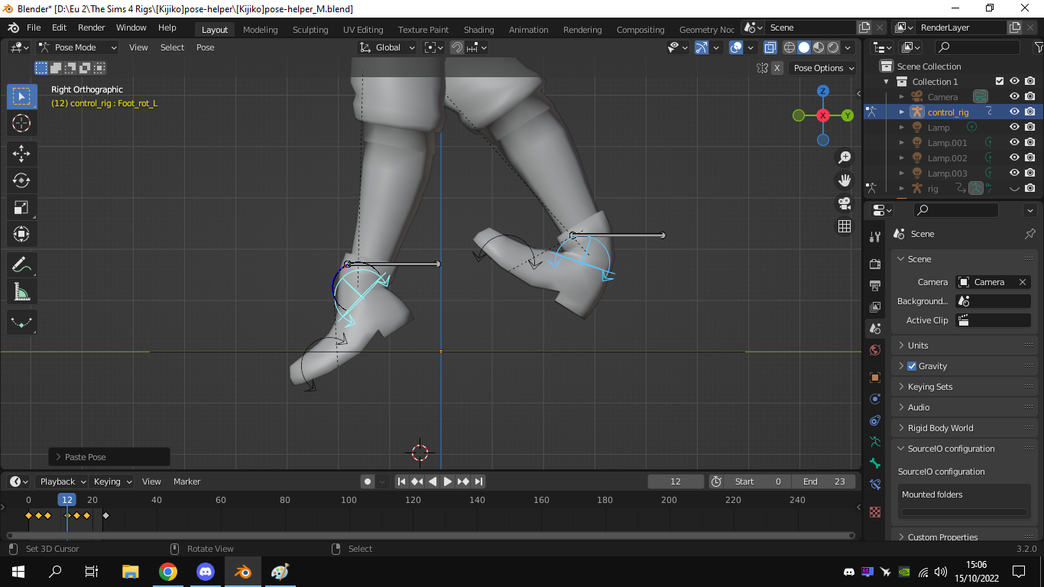This screenshot has height=587, width=1044.
Task: Switch perspective/orthographic grid icon
Action: pyautogui.click(x=845, y=226)
